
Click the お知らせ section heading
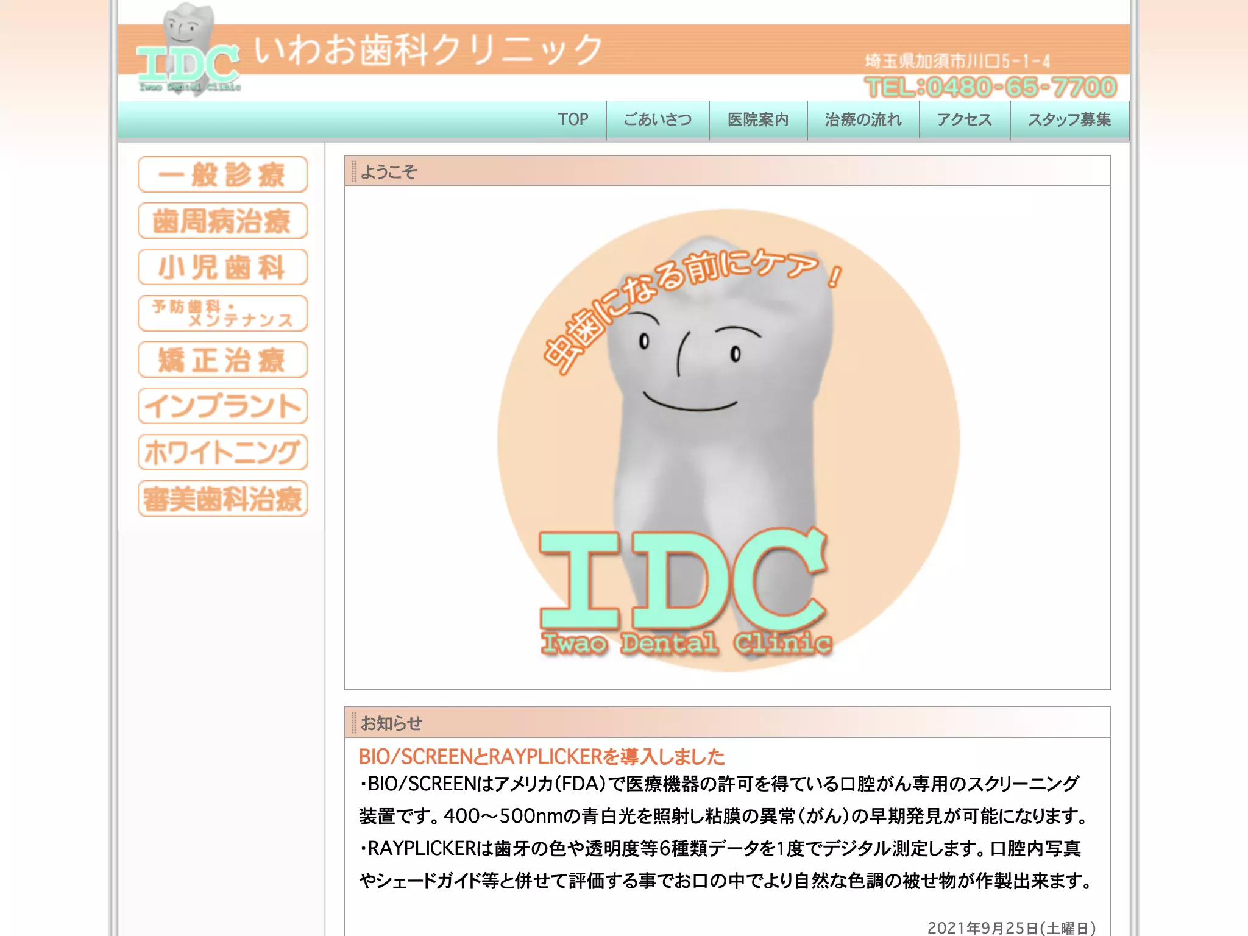pos(391,723)
